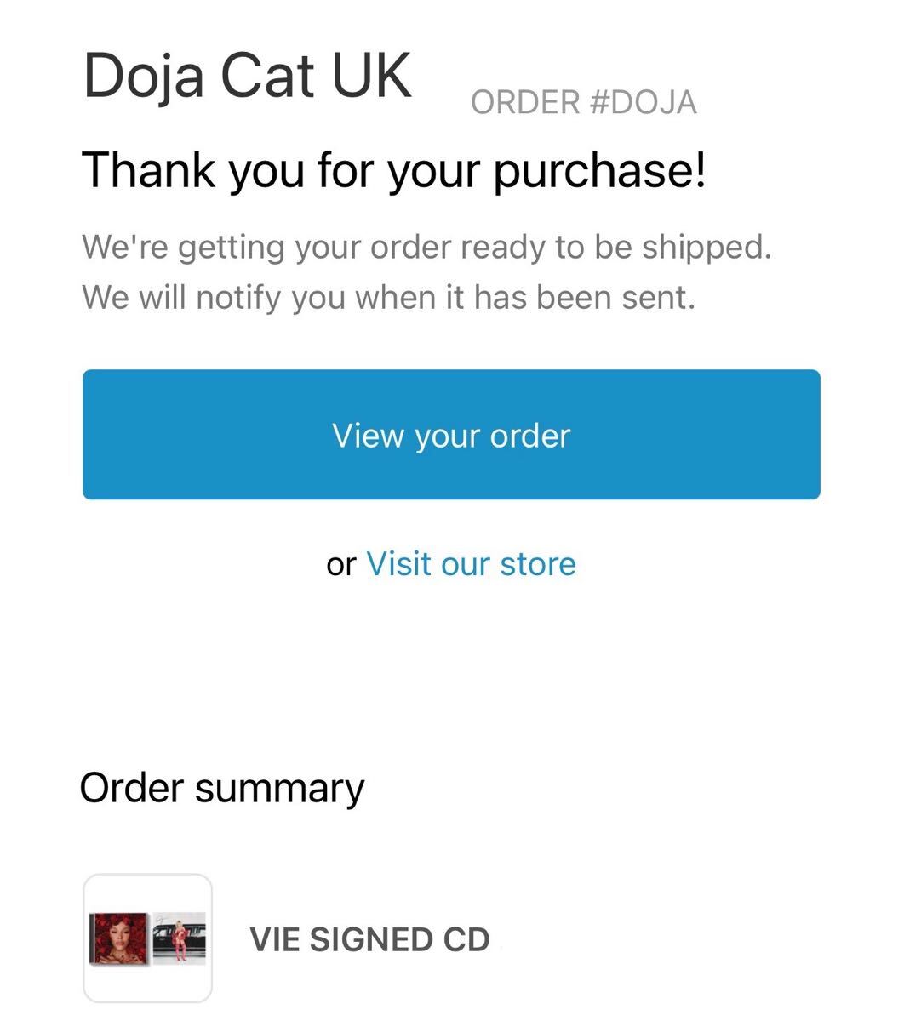Image resolution: width=904 pixels, height=1021 pixels.
Task: Click the Thank you for your purchase heading
Action: point(393,169)
